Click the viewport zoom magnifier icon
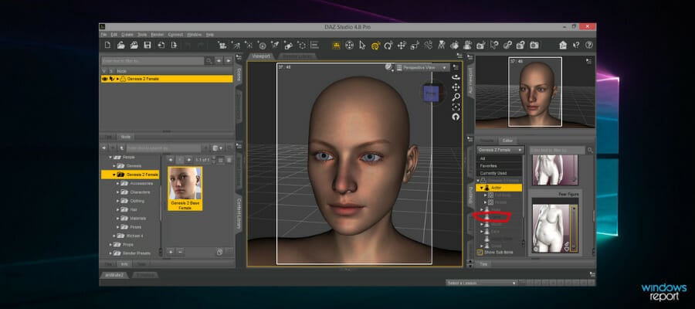This screenshot has height=309, width=695. tap(456, 97)
